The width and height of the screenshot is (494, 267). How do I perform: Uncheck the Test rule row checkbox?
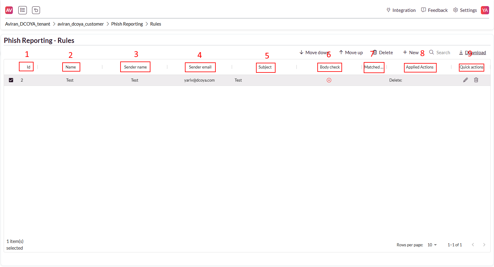click(11, 80)
